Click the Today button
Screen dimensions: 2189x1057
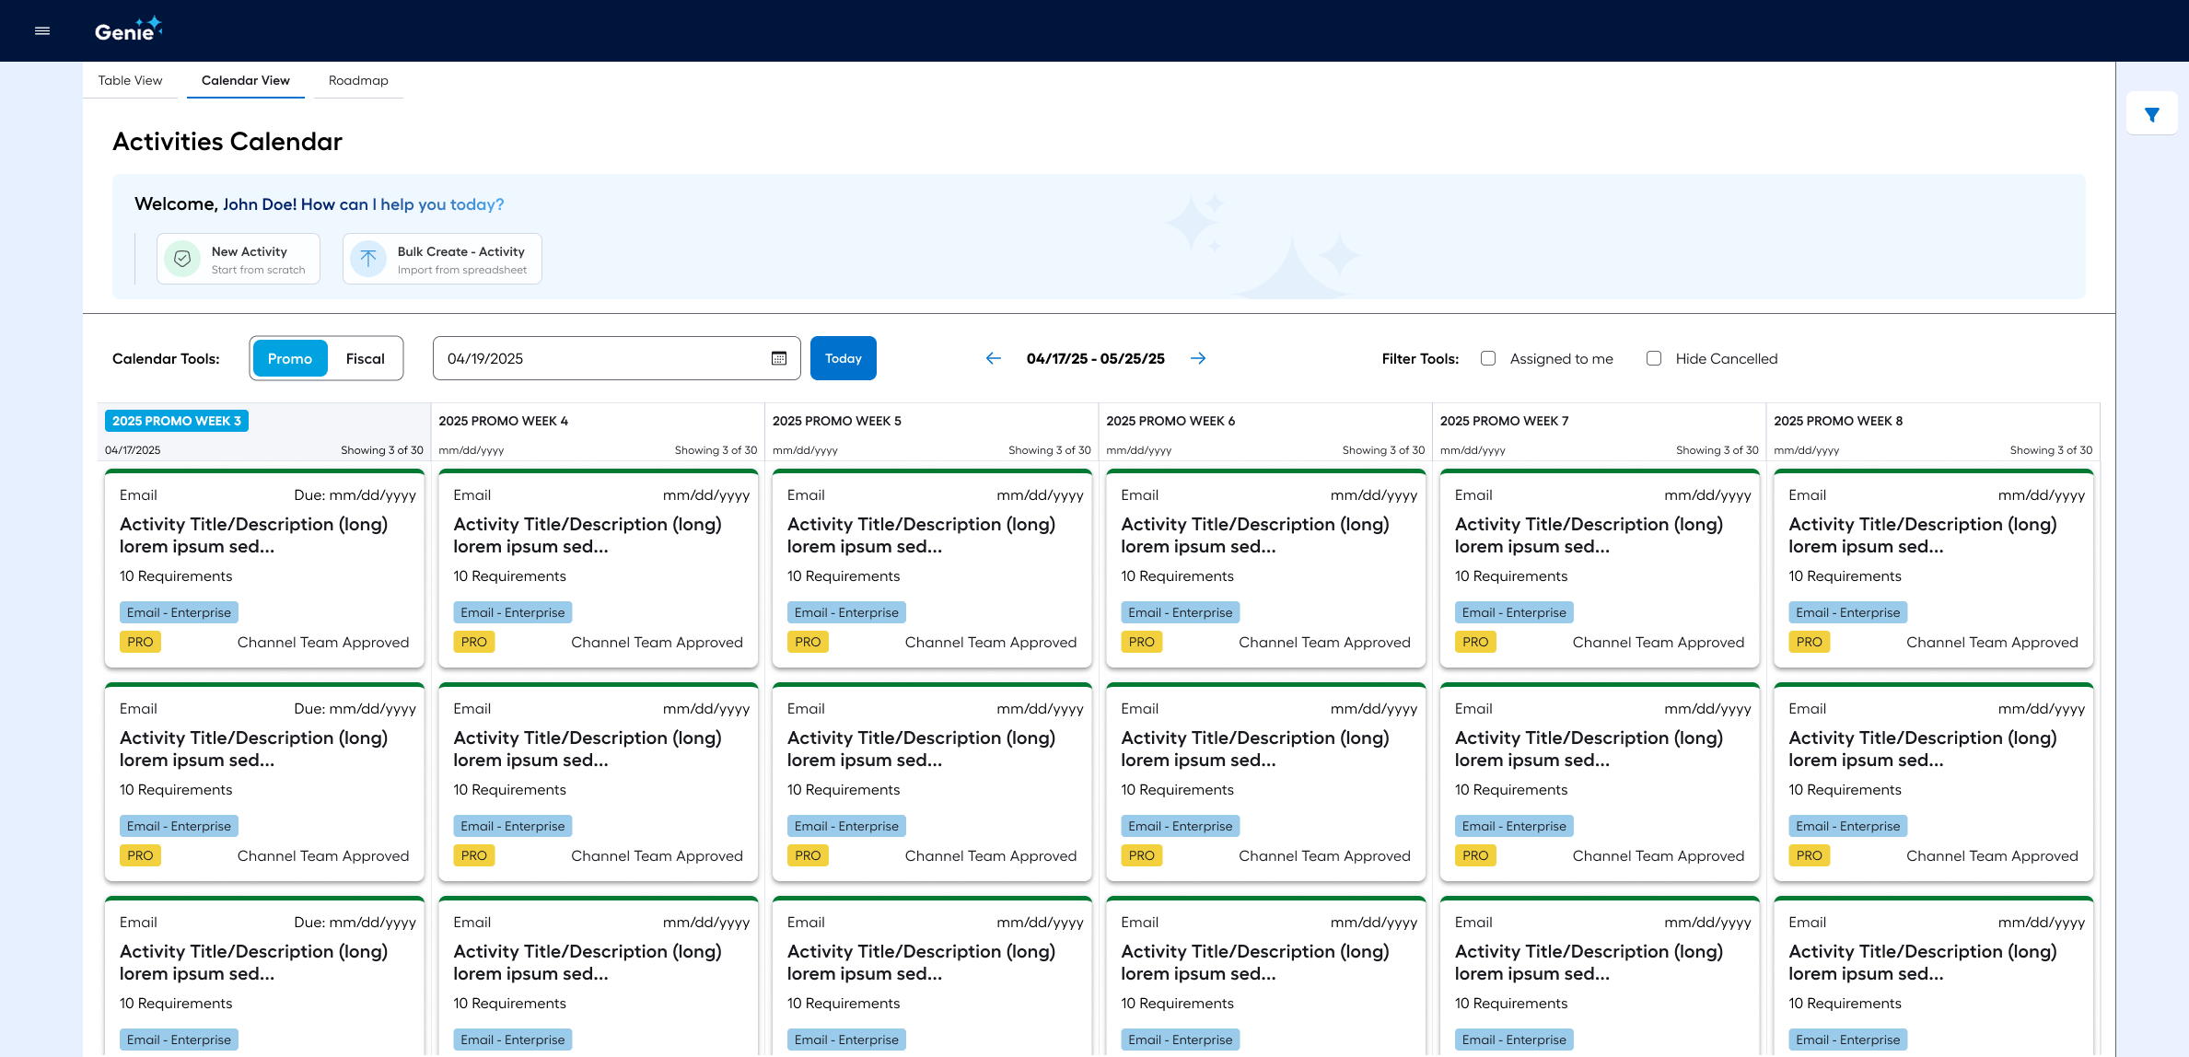843,358
